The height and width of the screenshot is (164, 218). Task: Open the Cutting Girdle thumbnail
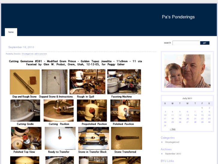(25, 110)
